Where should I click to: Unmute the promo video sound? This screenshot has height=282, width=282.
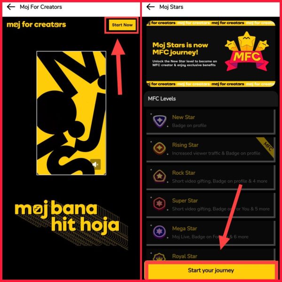click(95, 164)
